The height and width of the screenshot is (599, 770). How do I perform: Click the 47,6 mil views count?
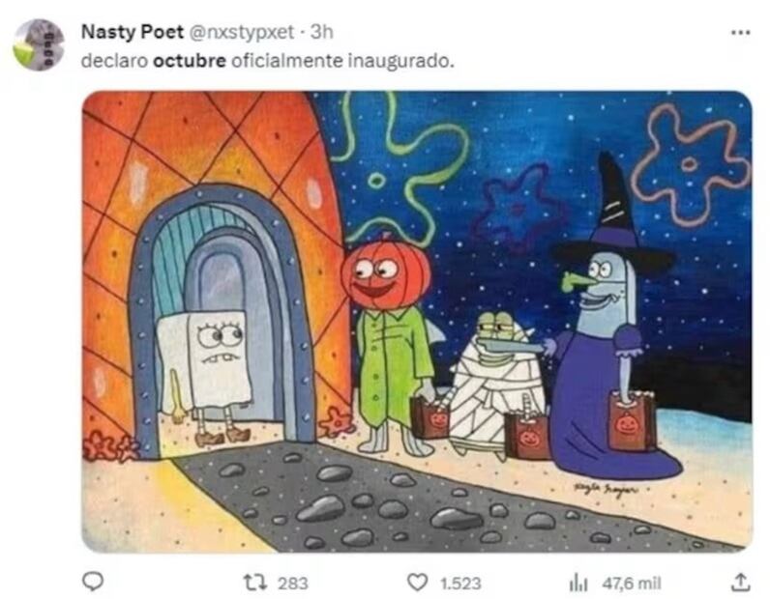coord(632,583)
